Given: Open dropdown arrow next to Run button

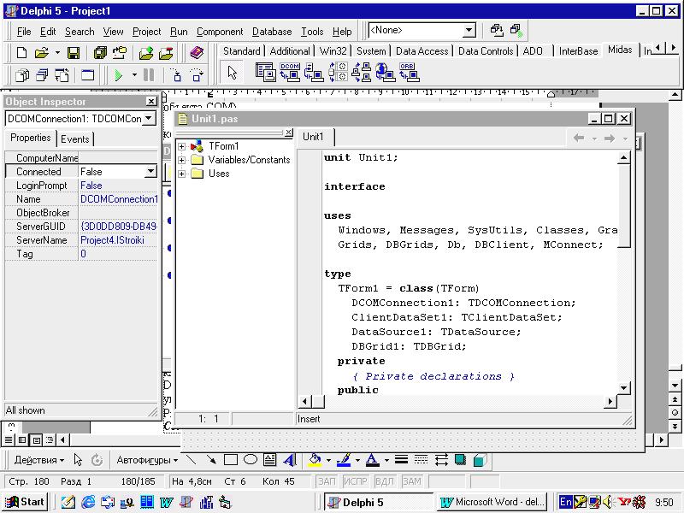Looking at the screenshot, I should click(134, 75).
